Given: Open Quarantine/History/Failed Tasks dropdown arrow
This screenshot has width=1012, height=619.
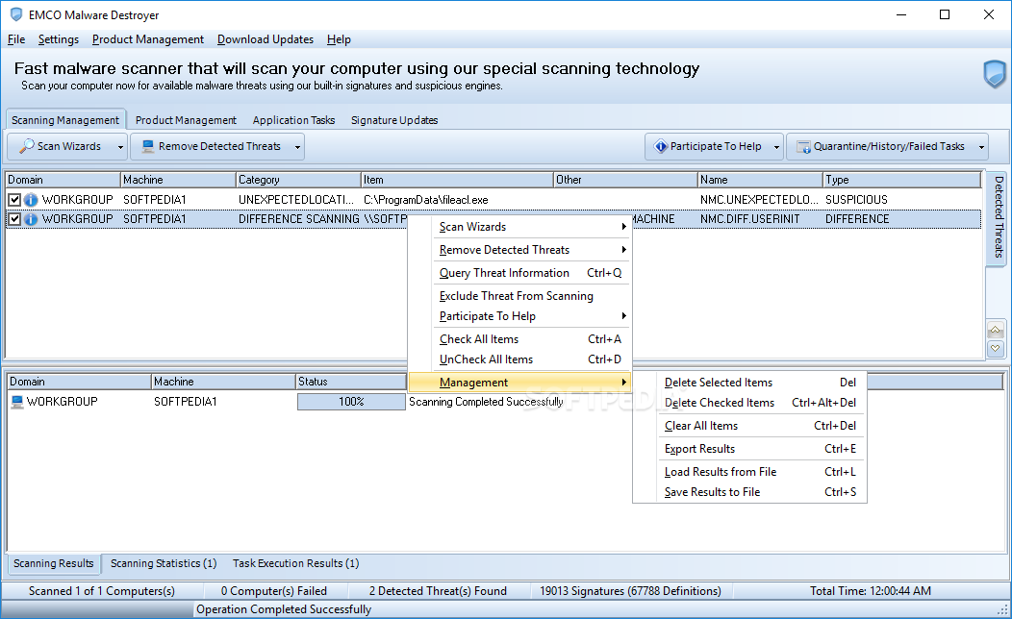Looking at the screenshot, I should coord(981,147).
